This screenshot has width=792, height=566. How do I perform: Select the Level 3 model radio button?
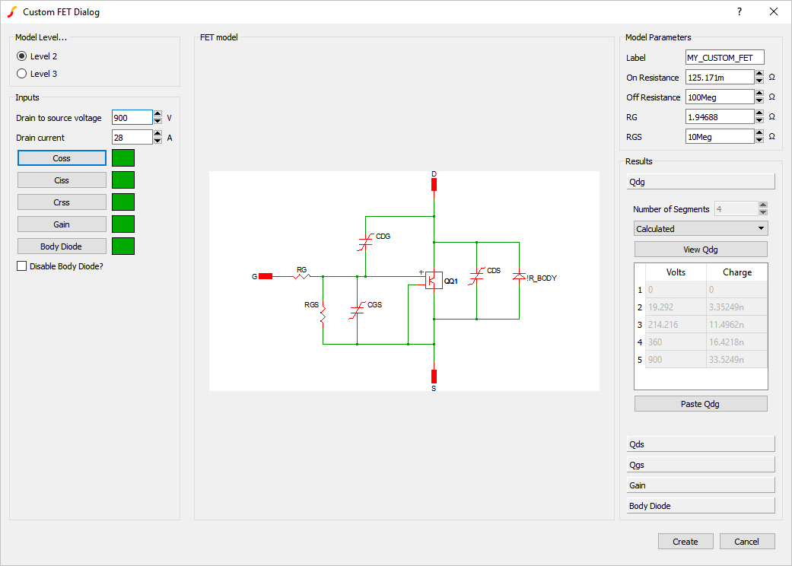point(21,73)
